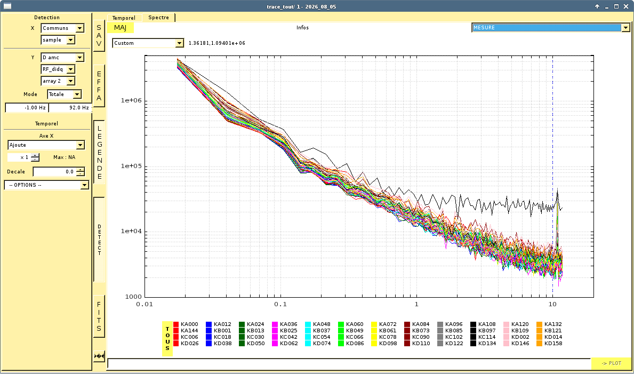
Task: Open the -- OPTIONS -- dropdown
Action: 46,185
